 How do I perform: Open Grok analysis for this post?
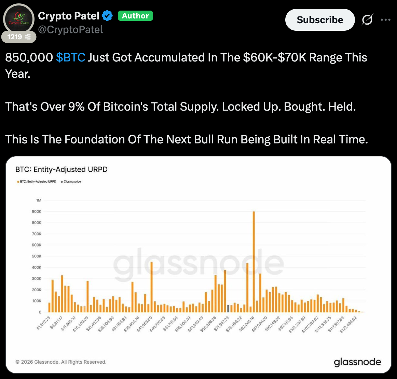coord(367,20)
